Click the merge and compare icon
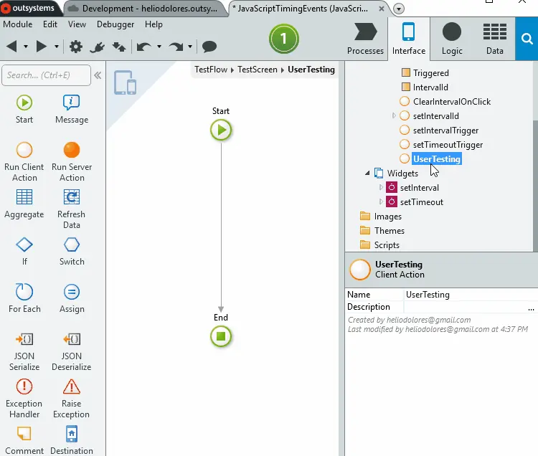Screen dimensions: 538x456 pyautogui.click(x=118, y=47)
